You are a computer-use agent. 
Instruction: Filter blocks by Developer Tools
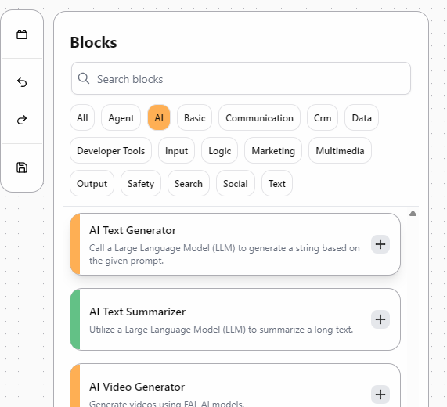pyautogui.click(x=110, y=150)
